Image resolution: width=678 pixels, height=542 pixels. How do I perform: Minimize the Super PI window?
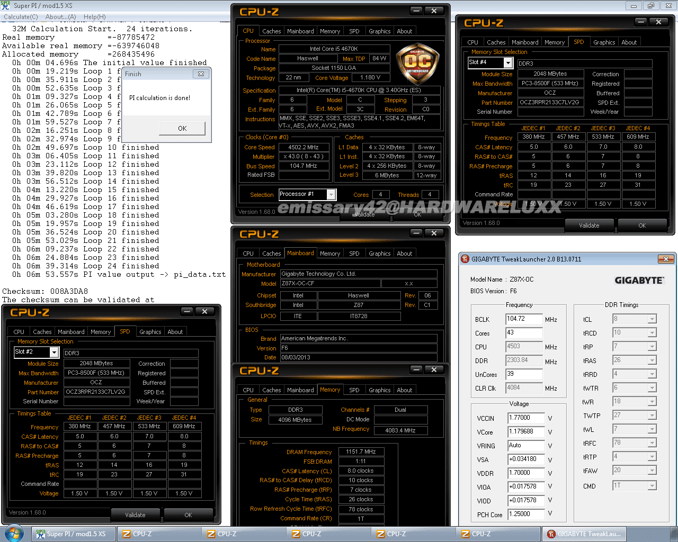633,6
